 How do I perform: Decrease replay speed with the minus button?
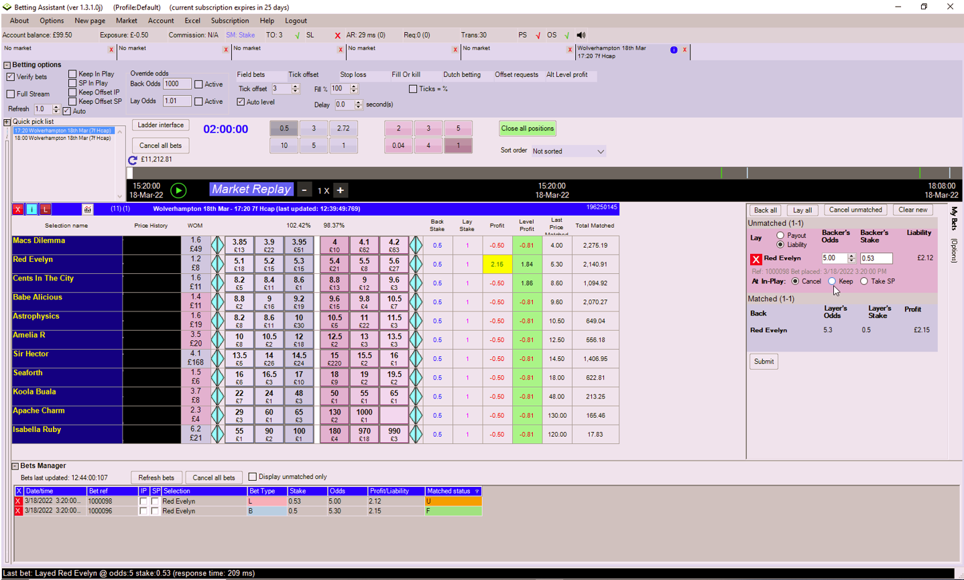[304, 190]
